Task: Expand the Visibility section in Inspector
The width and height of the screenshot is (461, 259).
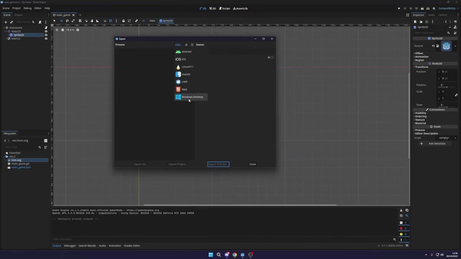Action: [x=420, y=113]
